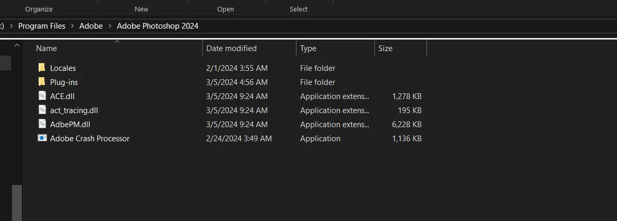The image size is (617, 221).
Task: Expand chevron between Adobe and Adobe Photoshop 2024
Action: [110, 27]
